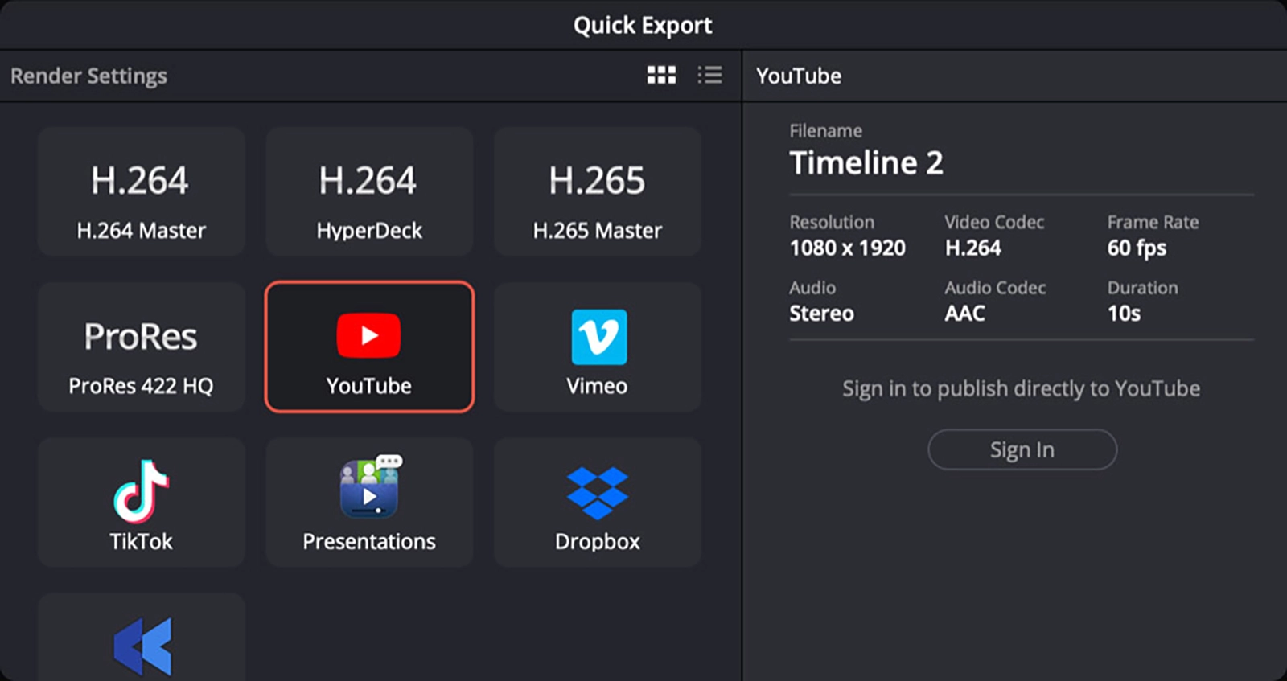Pick the ProRes 422 HQ preset
This screenshot has height=681, width=1287.
142,347
